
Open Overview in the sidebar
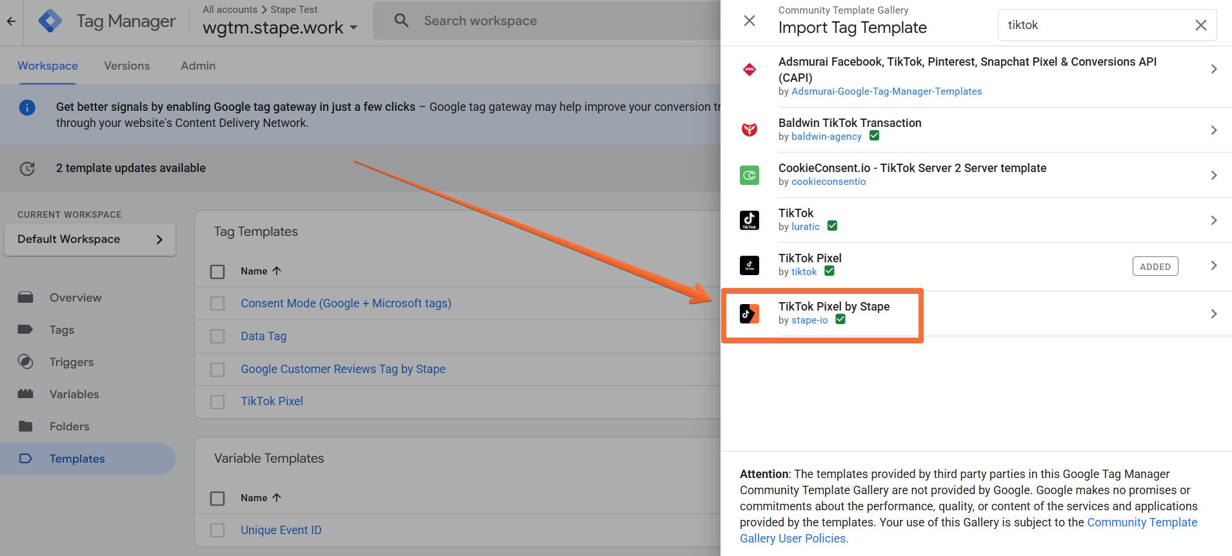coord(75,298)
